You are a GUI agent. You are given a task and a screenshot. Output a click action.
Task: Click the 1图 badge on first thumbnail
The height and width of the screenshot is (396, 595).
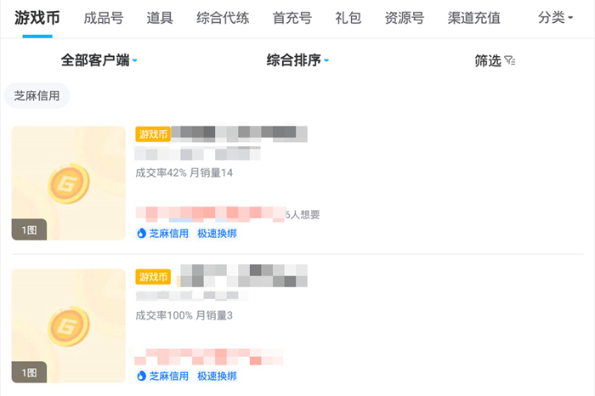coord(28,229)
